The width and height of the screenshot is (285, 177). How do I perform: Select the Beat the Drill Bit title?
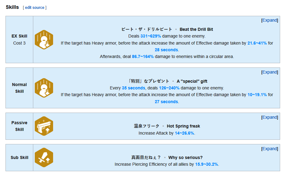[x=196, y=29]
